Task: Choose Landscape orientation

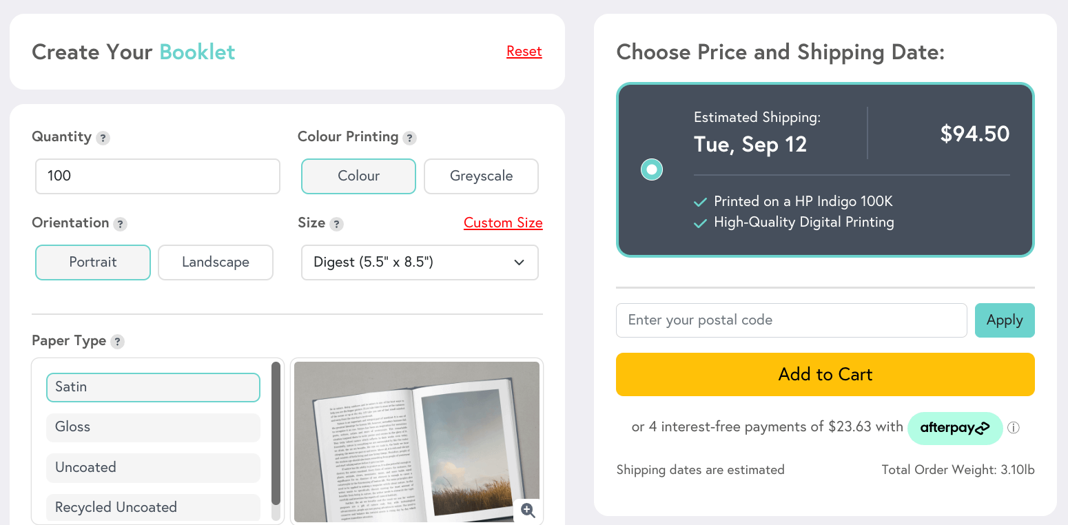Action: point(216,262)
